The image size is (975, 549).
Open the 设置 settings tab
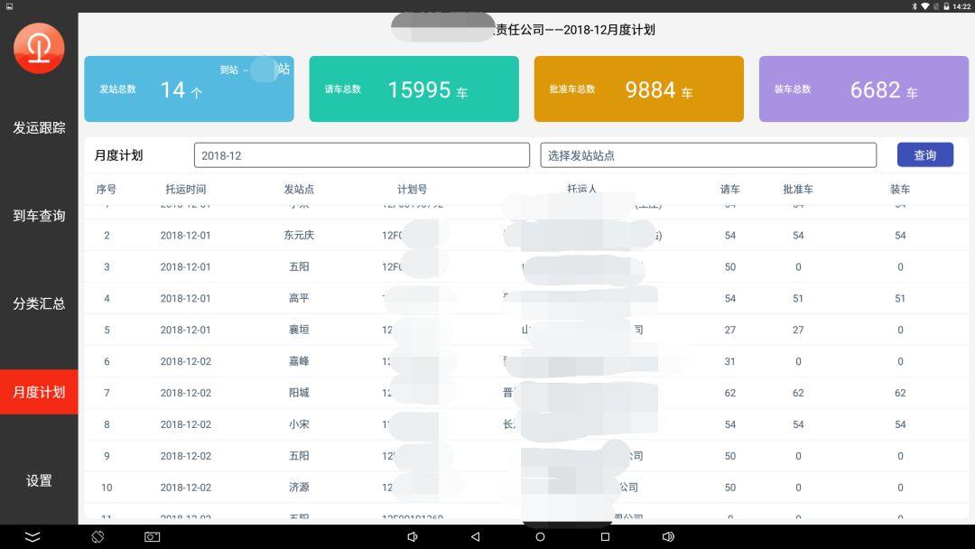tap(39, 480)
